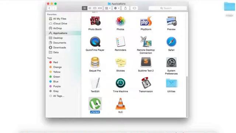The height and width of the screenshot is (133, 236).
Task: Select the uTorrent app icon
Action: 95,103
